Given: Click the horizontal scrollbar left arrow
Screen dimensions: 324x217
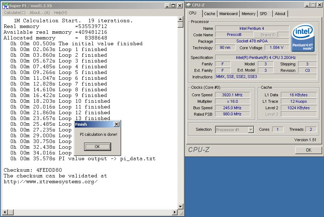Looking at the screenshot, I should pos(5,212).
